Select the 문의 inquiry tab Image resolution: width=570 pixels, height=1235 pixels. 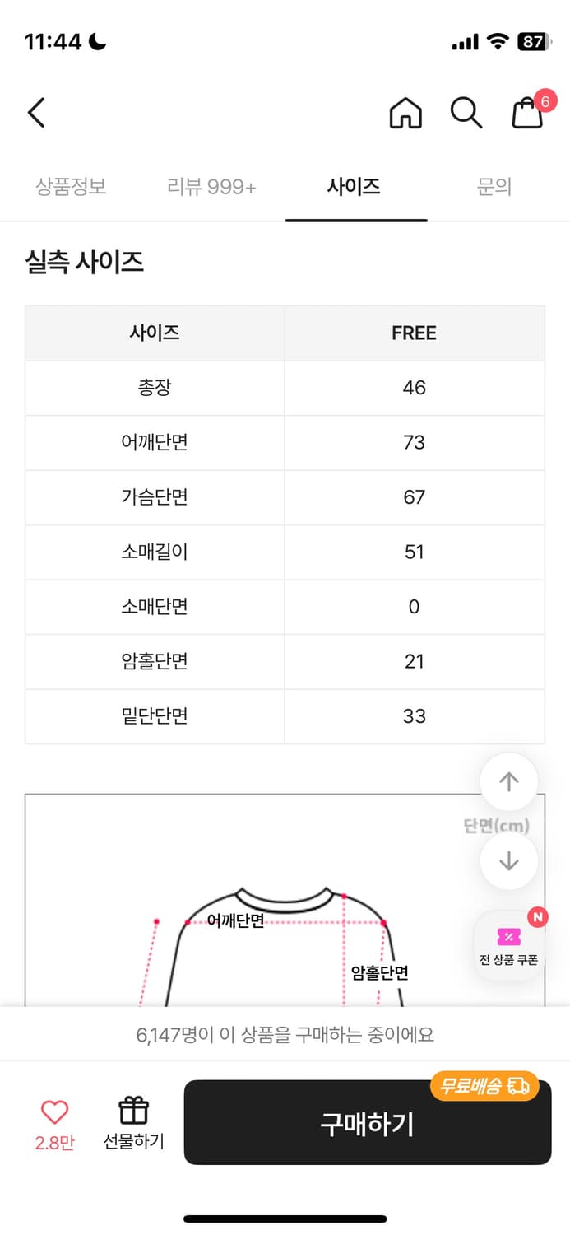click(x=495, y=187)
